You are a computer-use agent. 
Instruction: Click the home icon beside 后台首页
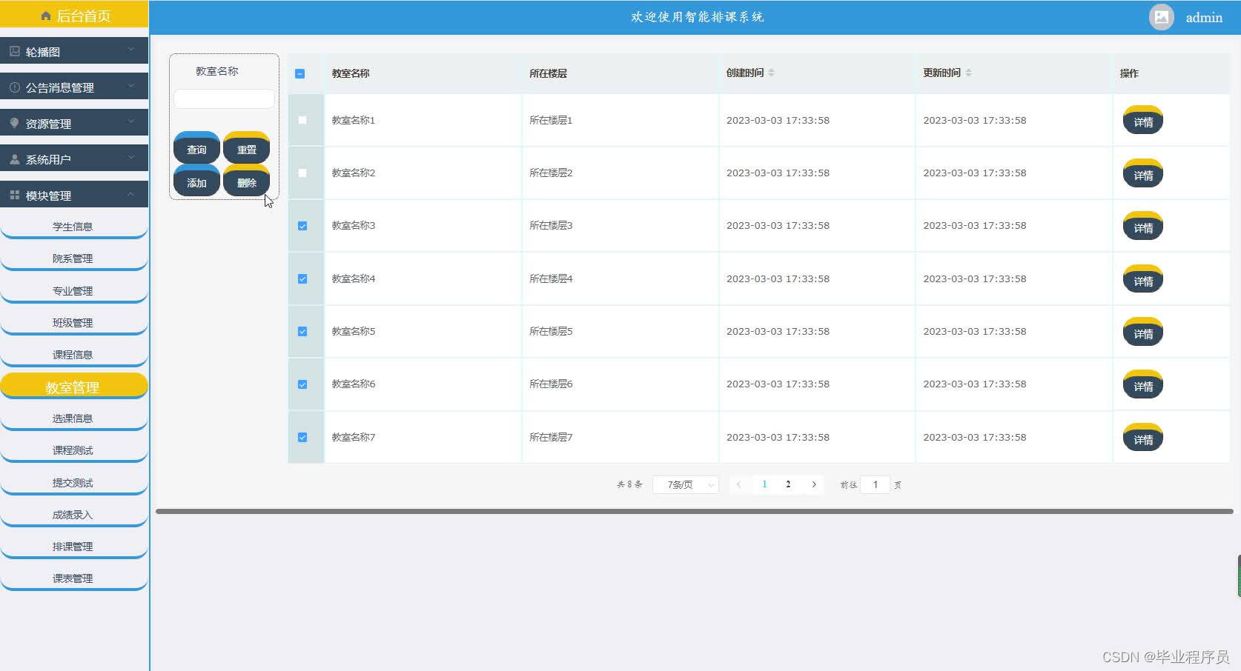[46, 16]
